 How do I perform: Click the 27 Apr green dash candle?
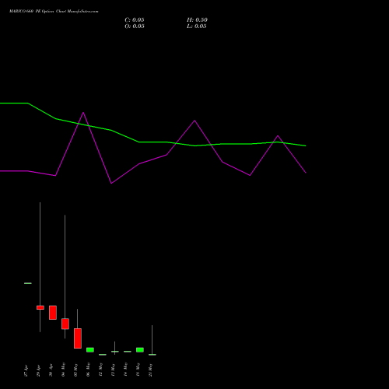(28, 283)
